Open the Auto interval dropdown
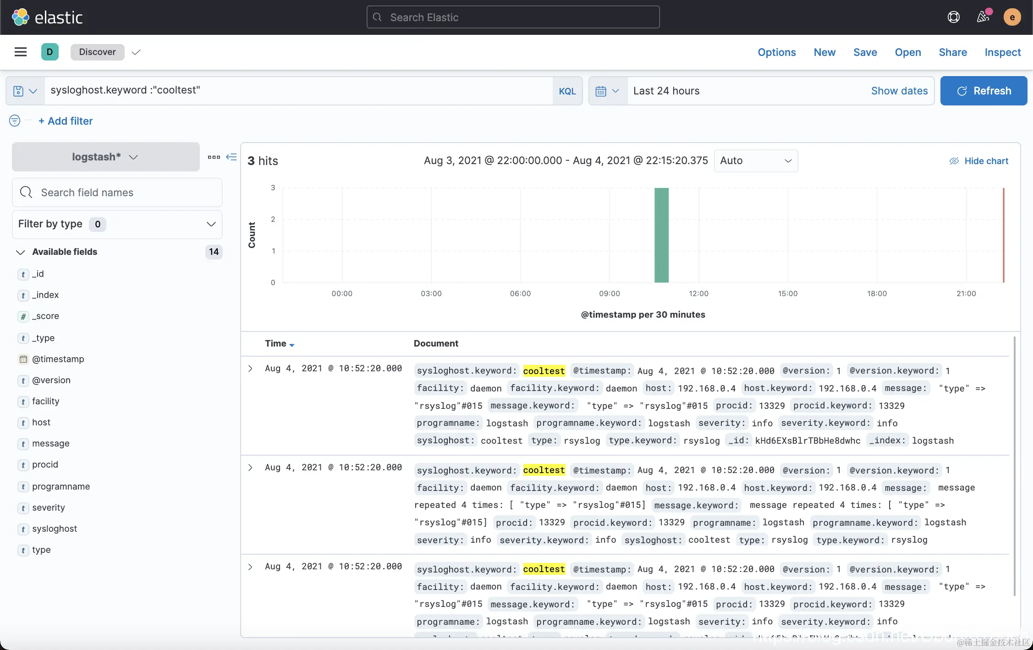The width and height of the screenshot is (1033, 650). click(755, 161)
